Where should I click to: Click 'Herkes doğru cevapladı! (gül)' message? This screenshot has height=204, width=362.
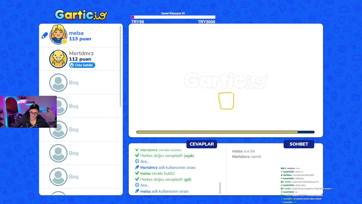pyautogui.click(x=166, y=179)
